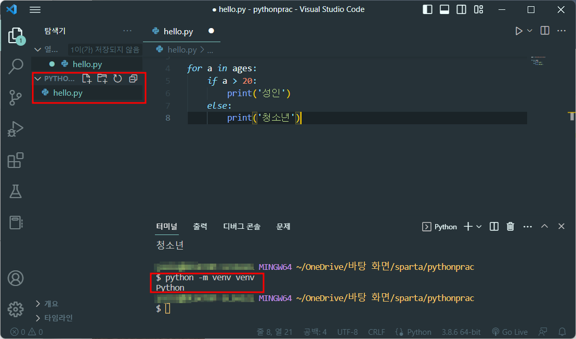
Task: Close the terminal panel
Action: 561,226
